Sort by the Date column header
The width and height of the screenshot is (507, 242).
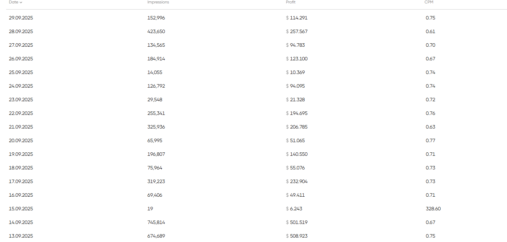coord(13,2)
